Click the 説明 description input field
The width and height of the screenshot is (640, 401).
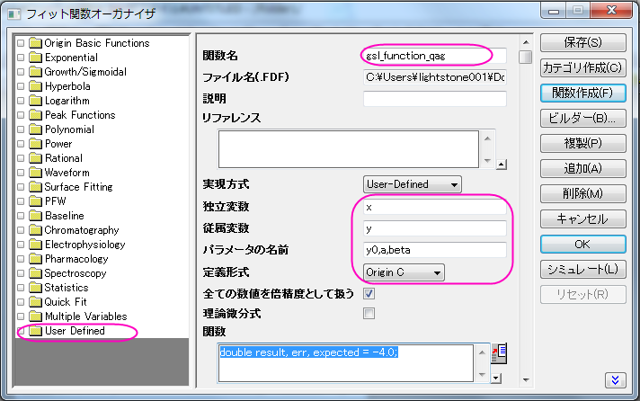435,99
